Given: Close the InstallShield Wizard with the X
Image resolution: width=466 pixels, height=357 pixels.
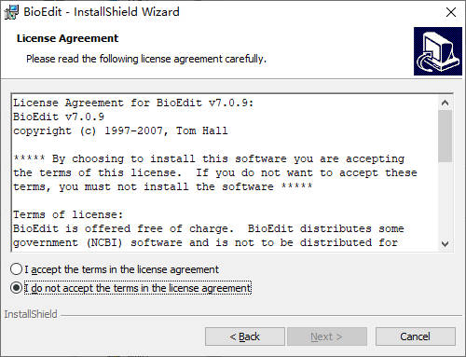Looking at the screenshot, I should 451,12.
